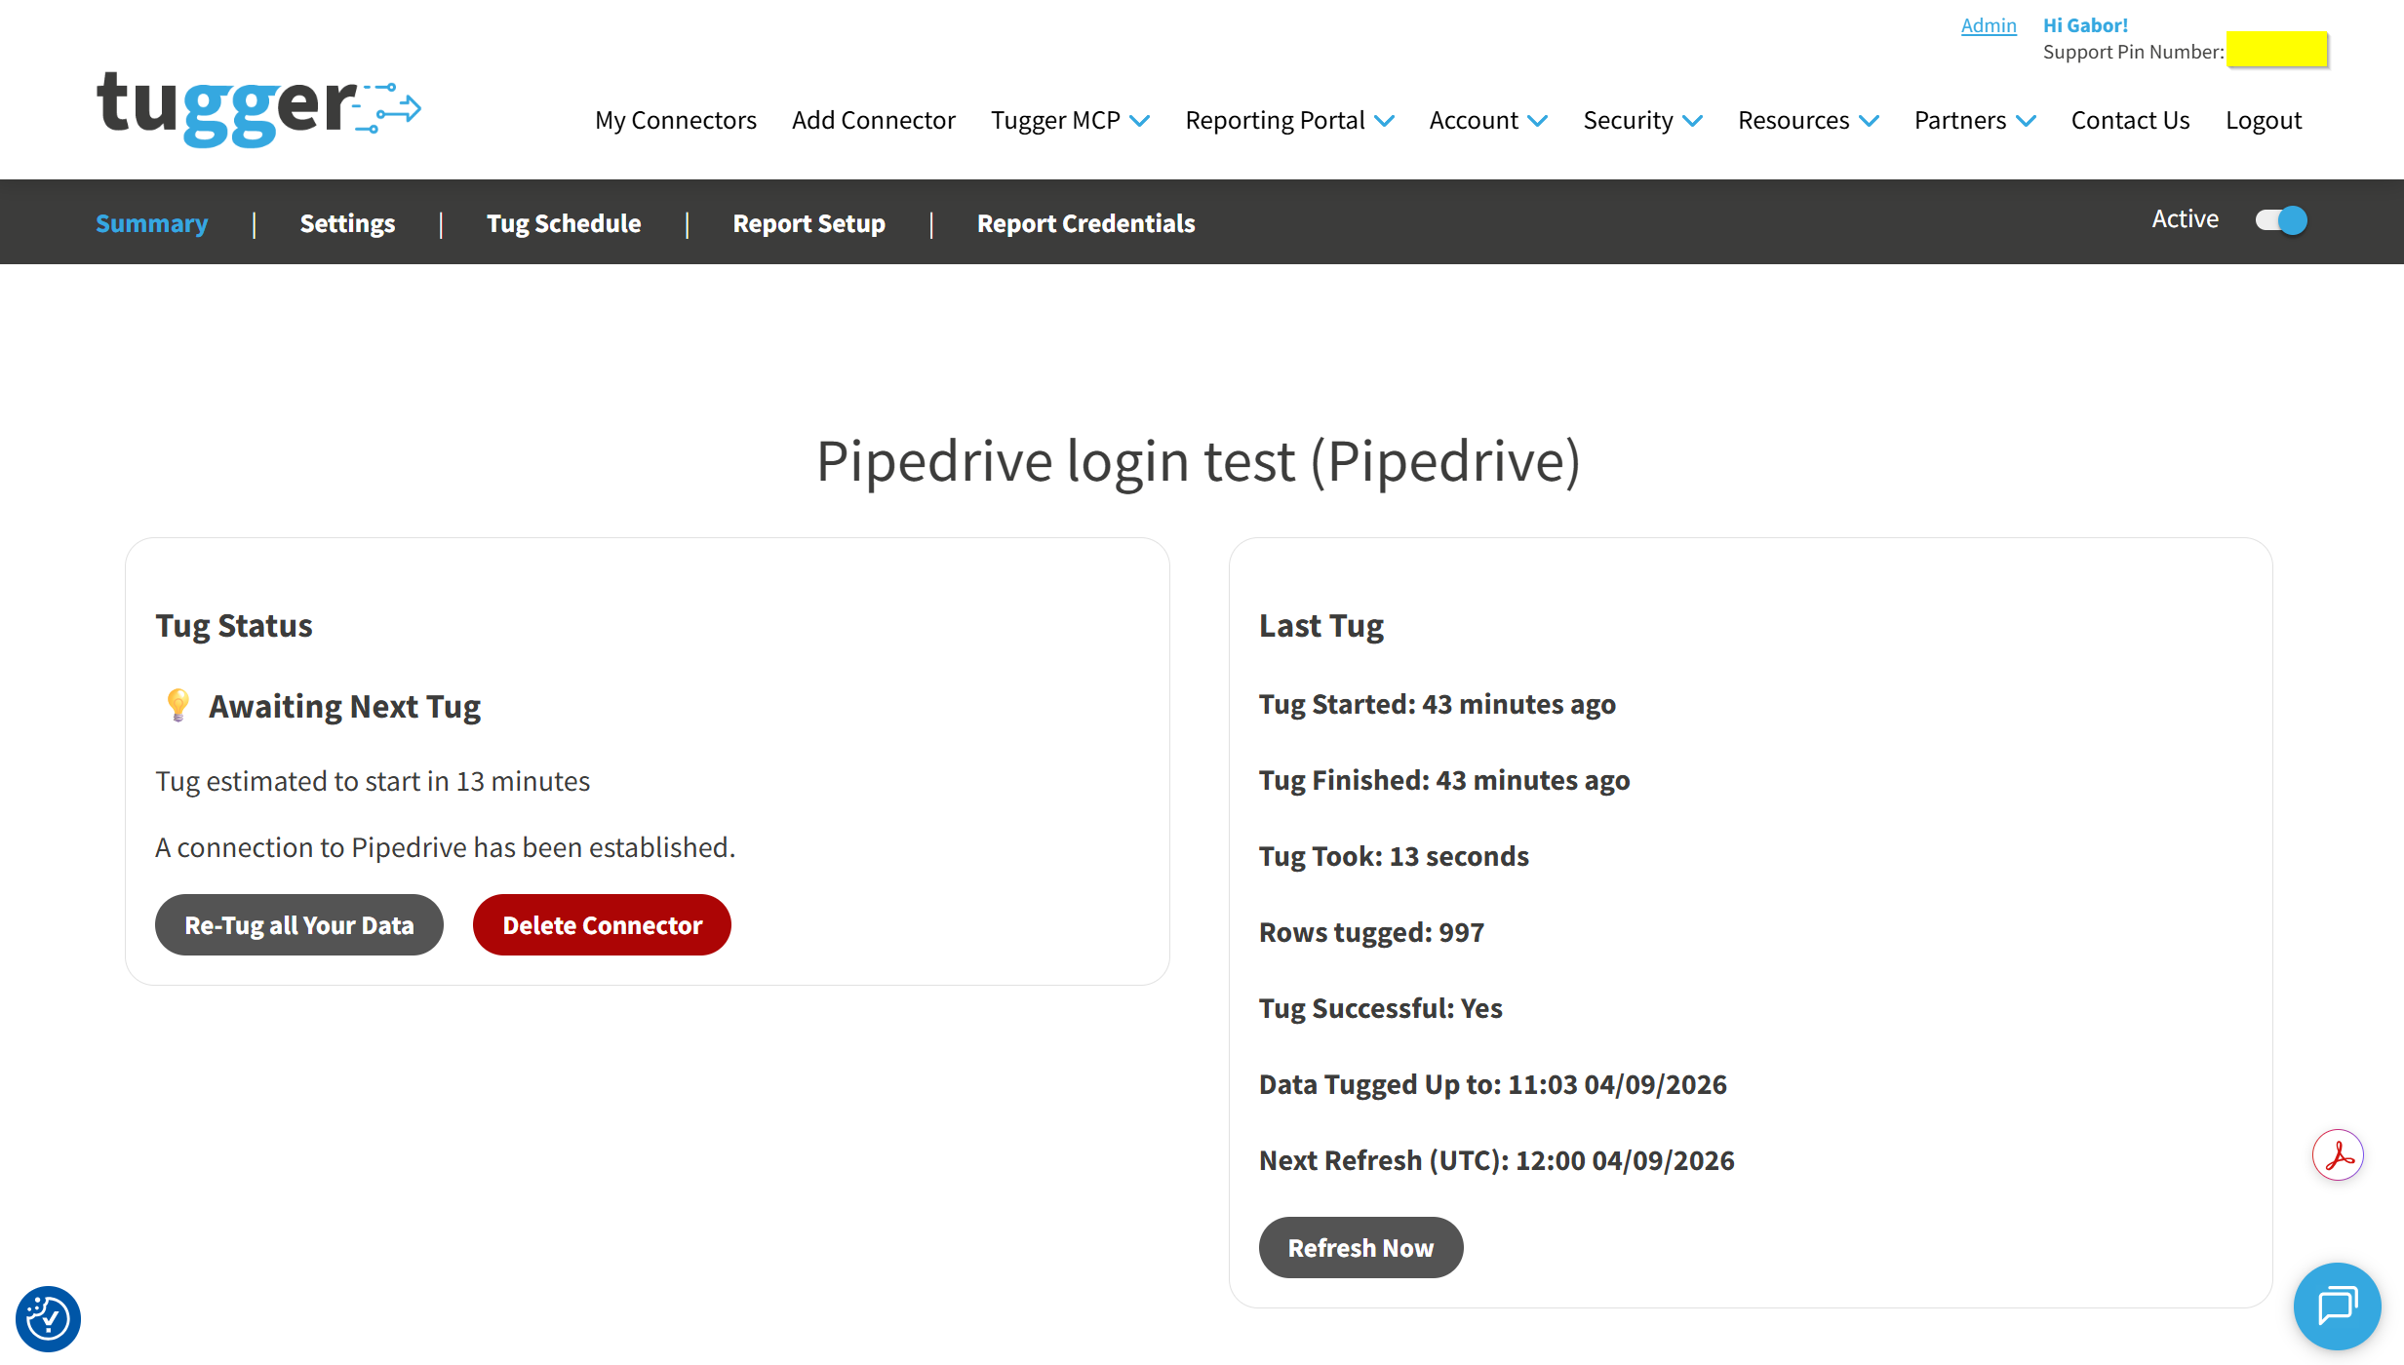
Task: Click 'Tug Finished: 43 minutes ago' text
Action: 1444,780
